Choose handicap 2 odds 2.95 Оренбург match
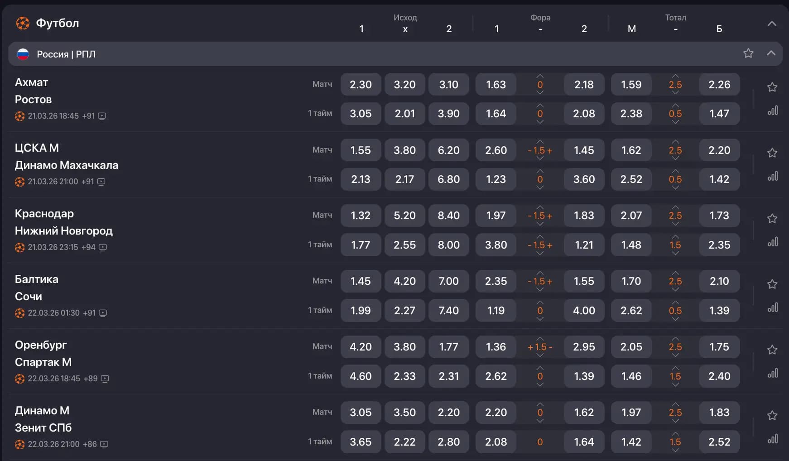The image size is (789, 461). pyautogui.click(x=584, y=347)
